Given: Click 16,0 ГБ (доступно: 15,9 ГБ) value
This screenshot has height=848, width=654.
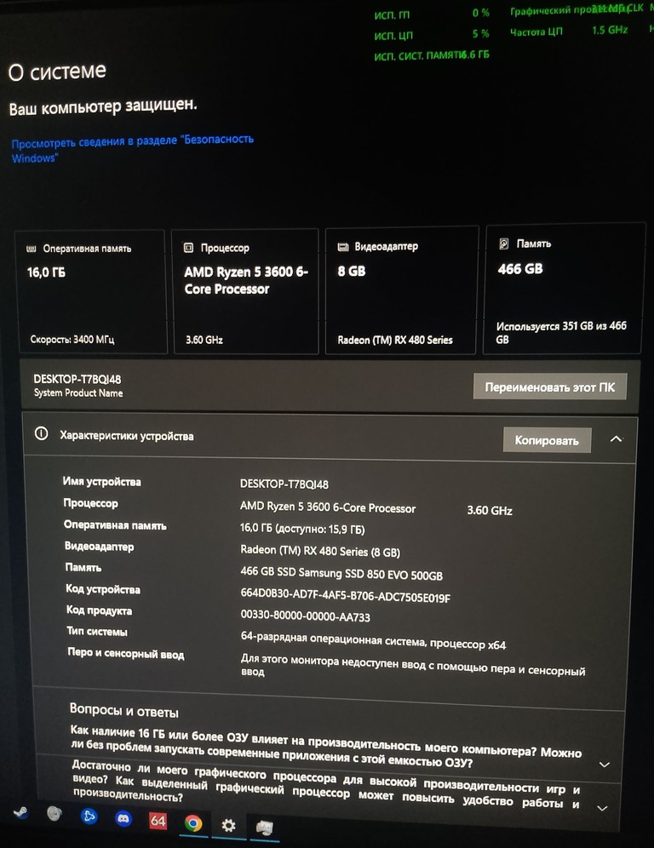Looking at the screenshot, I should [302, 529].
